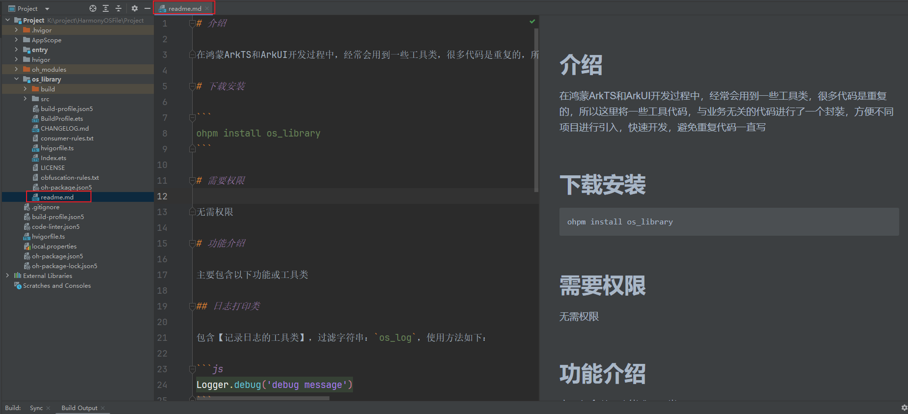
Task: Select local.properties file
Action: click(54, 246)
